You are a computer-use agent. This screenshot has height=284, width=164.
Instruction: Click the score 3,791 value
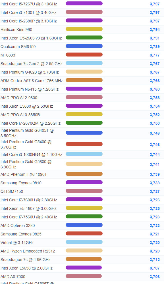pyautogui.click(x=155, y=38)
